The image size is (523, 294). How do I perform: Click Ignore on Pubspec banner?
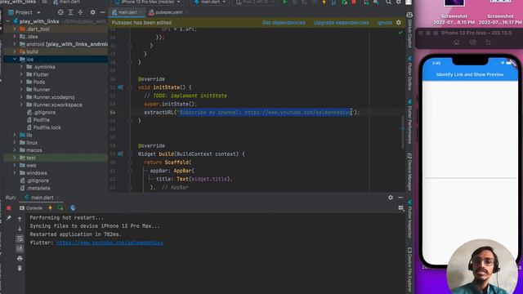(385, 22)
